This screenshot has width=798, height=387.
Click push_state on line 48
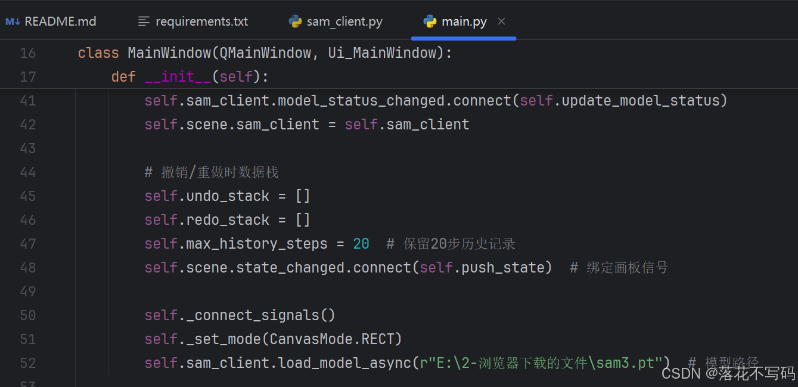pyautogui.click(x=503, y=268)
